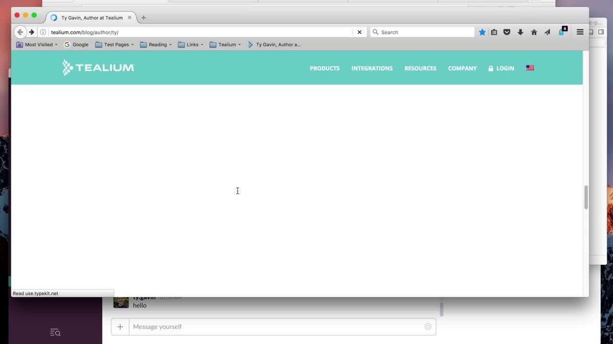Click the status bar text Read use.typekit.net

(x=35, y=293)
